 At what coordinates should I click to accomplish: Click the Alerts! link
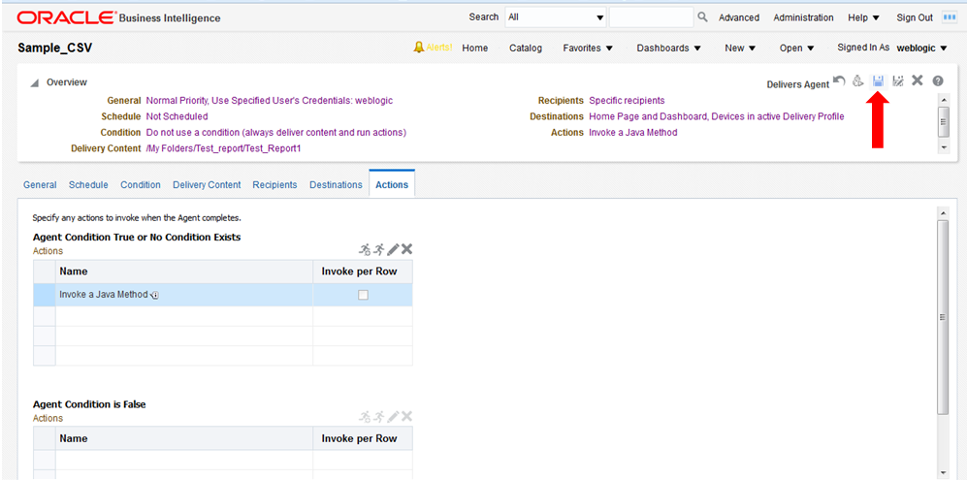pos(439,48)
